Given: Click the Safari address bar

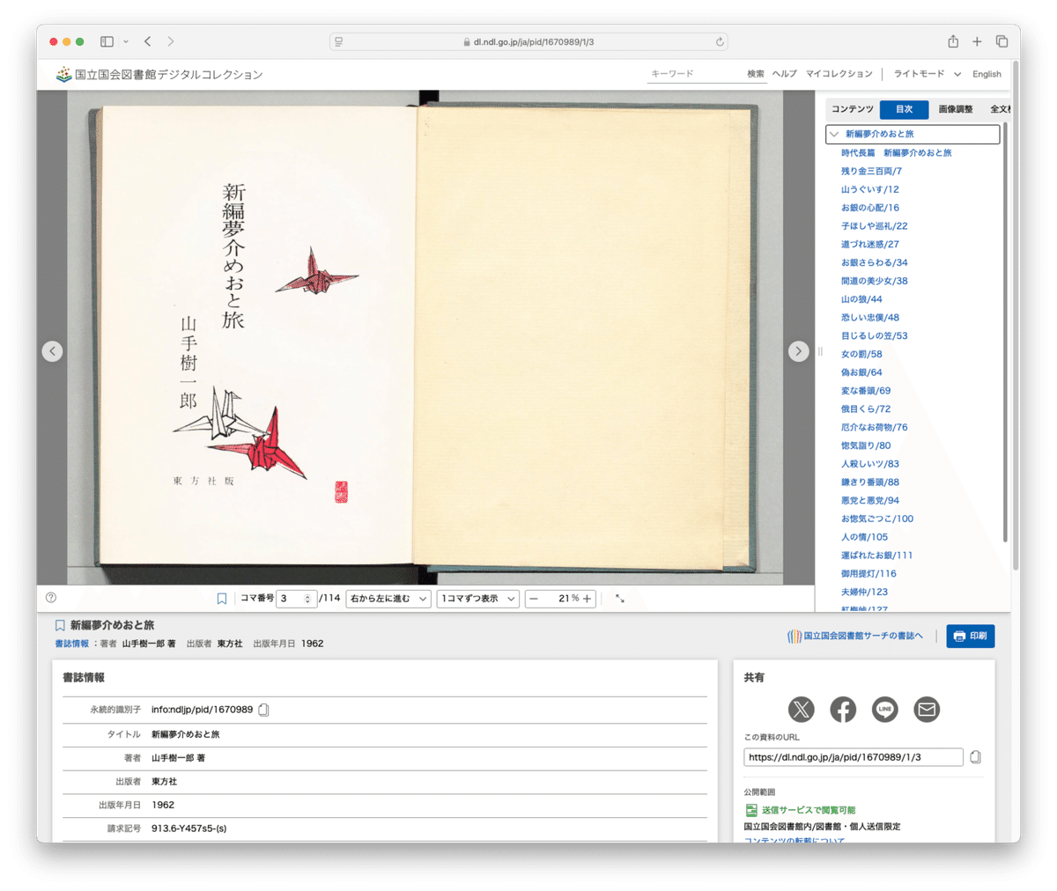Looking at the screenshot, I should coord(528,41).
